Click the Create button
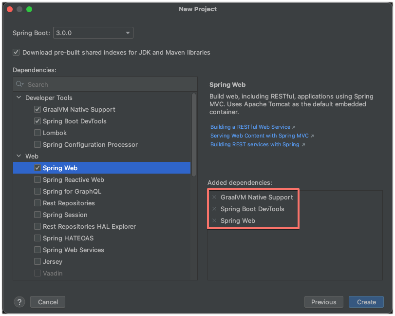Screen dimensions: 395x316 coord(366,302)
